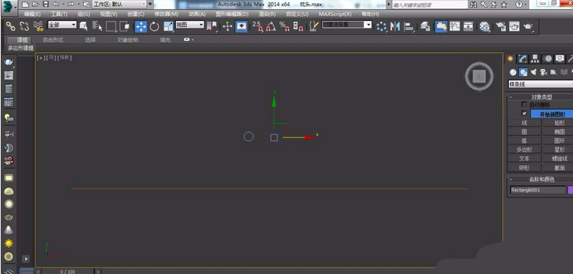Open the Render Setup teapot icon
Screen dimensions: 573x274
(501, 26)
